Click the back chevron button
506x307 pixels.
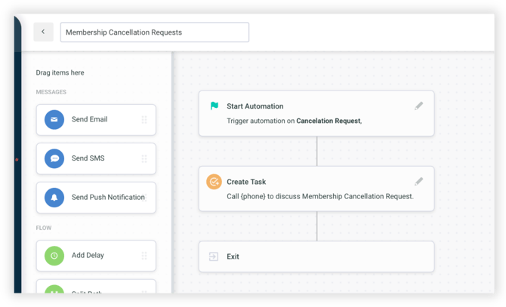43,32
